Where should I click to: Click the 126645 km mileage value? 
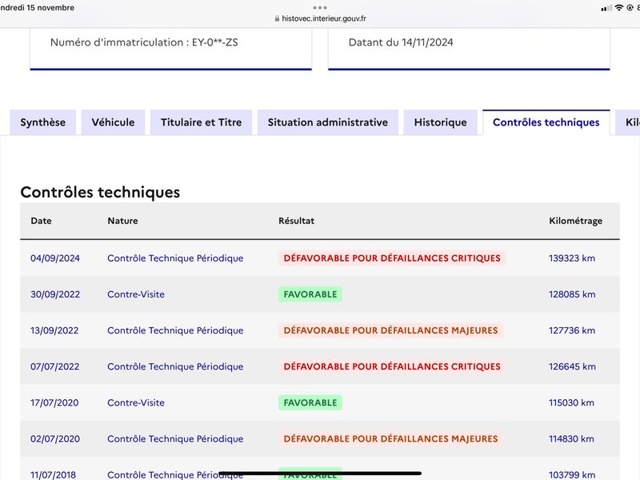[572, 366]
